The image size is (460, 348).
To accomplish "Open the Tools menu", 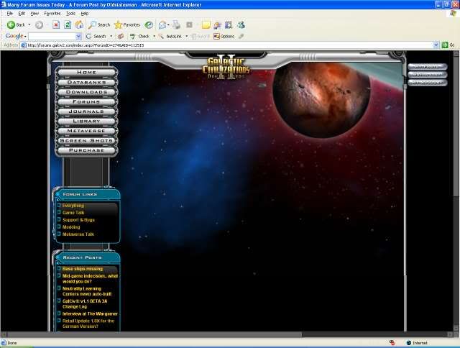I will (x=70, y=14).
